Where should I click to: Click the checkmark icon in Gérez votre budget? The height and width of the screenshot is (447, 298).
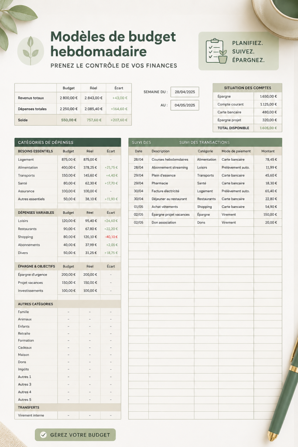click(x=43, y=435)
